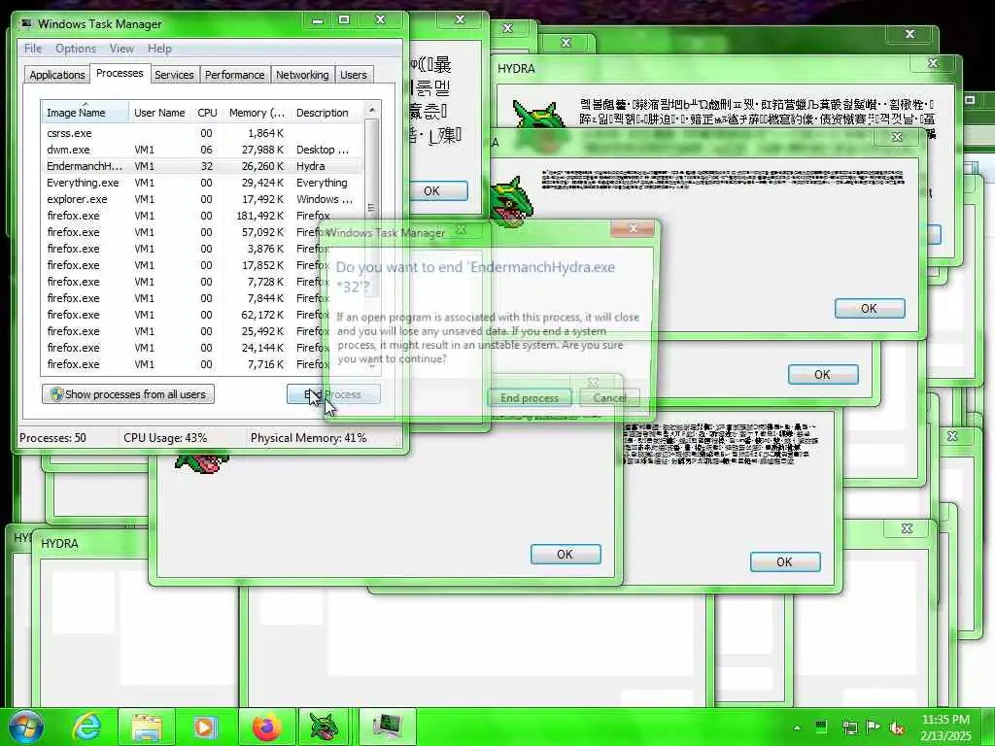Screen dimensions: 995x746
Task: Open the Help menu in Task Manager
Action: [159, 49]
